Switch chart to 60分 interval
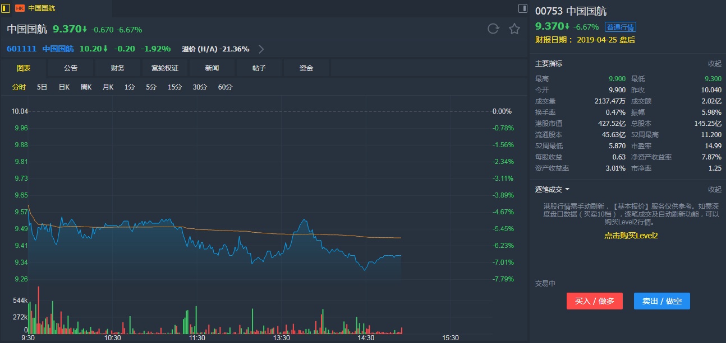Viewport: 726px width, 343px height. (225, 87)
